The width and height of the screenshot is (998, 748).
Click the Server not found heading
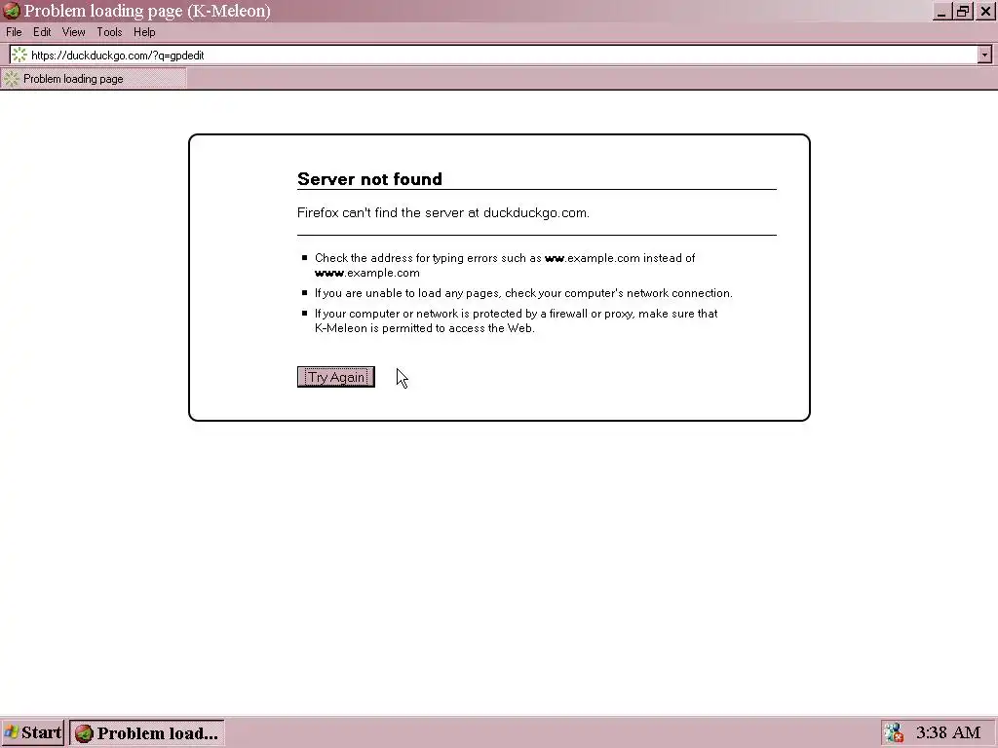[369, 179]
